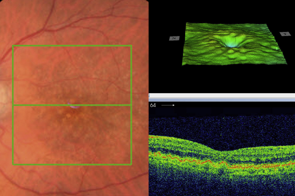Click the blue foveal pit on 3D map

point(230,45)
